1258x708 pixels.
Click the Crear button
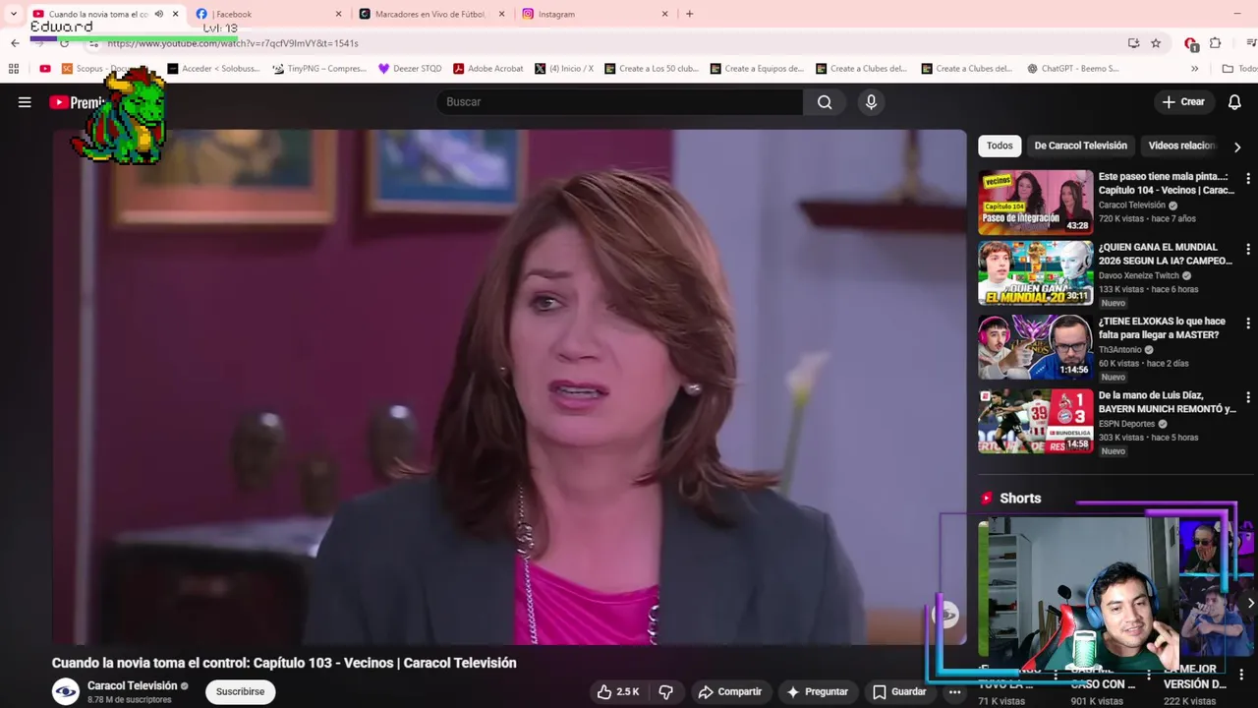1183,102
